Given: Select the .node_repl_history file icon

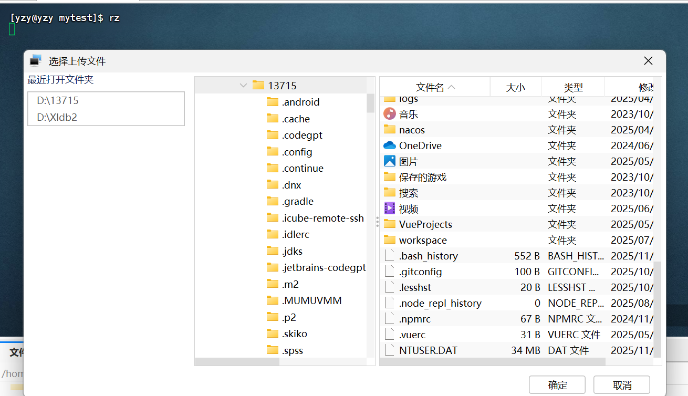Looking at the screenshot, I should point(389,303).
